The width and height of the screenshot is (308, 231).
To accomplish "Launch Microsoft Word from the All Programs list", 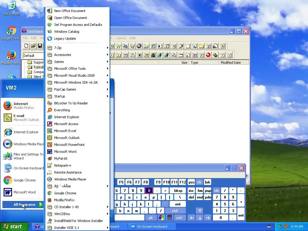I will point(77,152).
